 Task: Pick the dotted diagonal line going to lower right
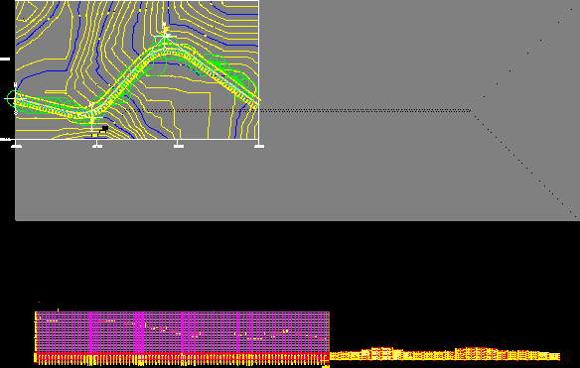click(x=523, y=164)
